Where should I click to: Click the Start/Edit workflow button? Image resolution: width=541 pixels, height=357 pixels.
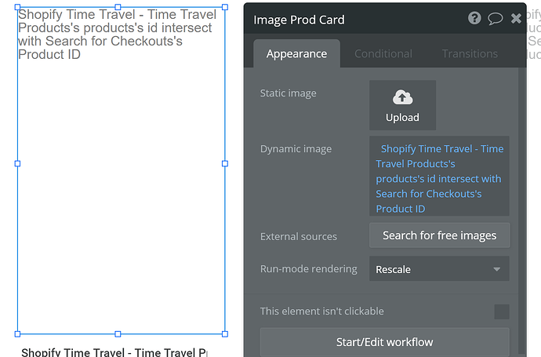click(x=385, y=341)
